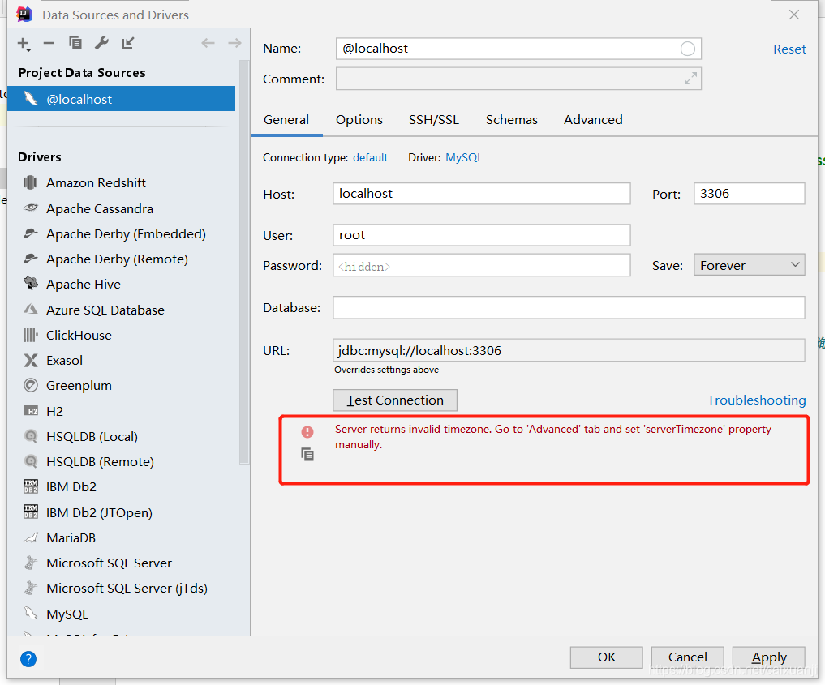Click the make global import icon
Image resolution: width=825 pixels, height=685 pixels.
128,43
